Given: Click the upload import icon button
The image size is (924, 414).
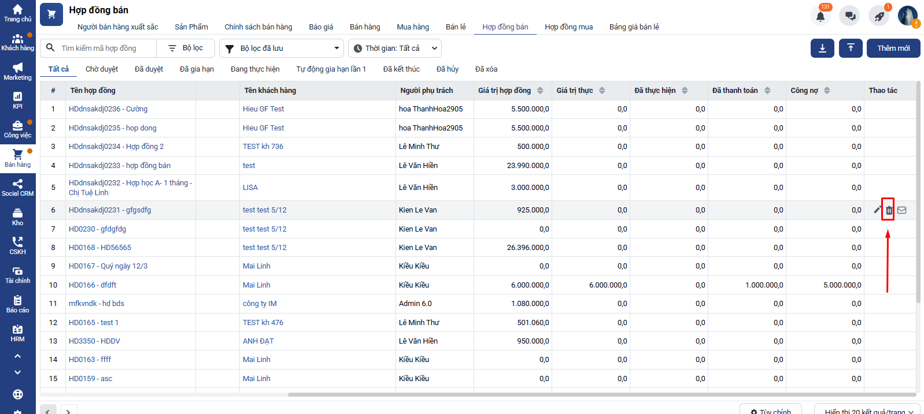Looking at the screenshot, I should click(x=851, y=48).
